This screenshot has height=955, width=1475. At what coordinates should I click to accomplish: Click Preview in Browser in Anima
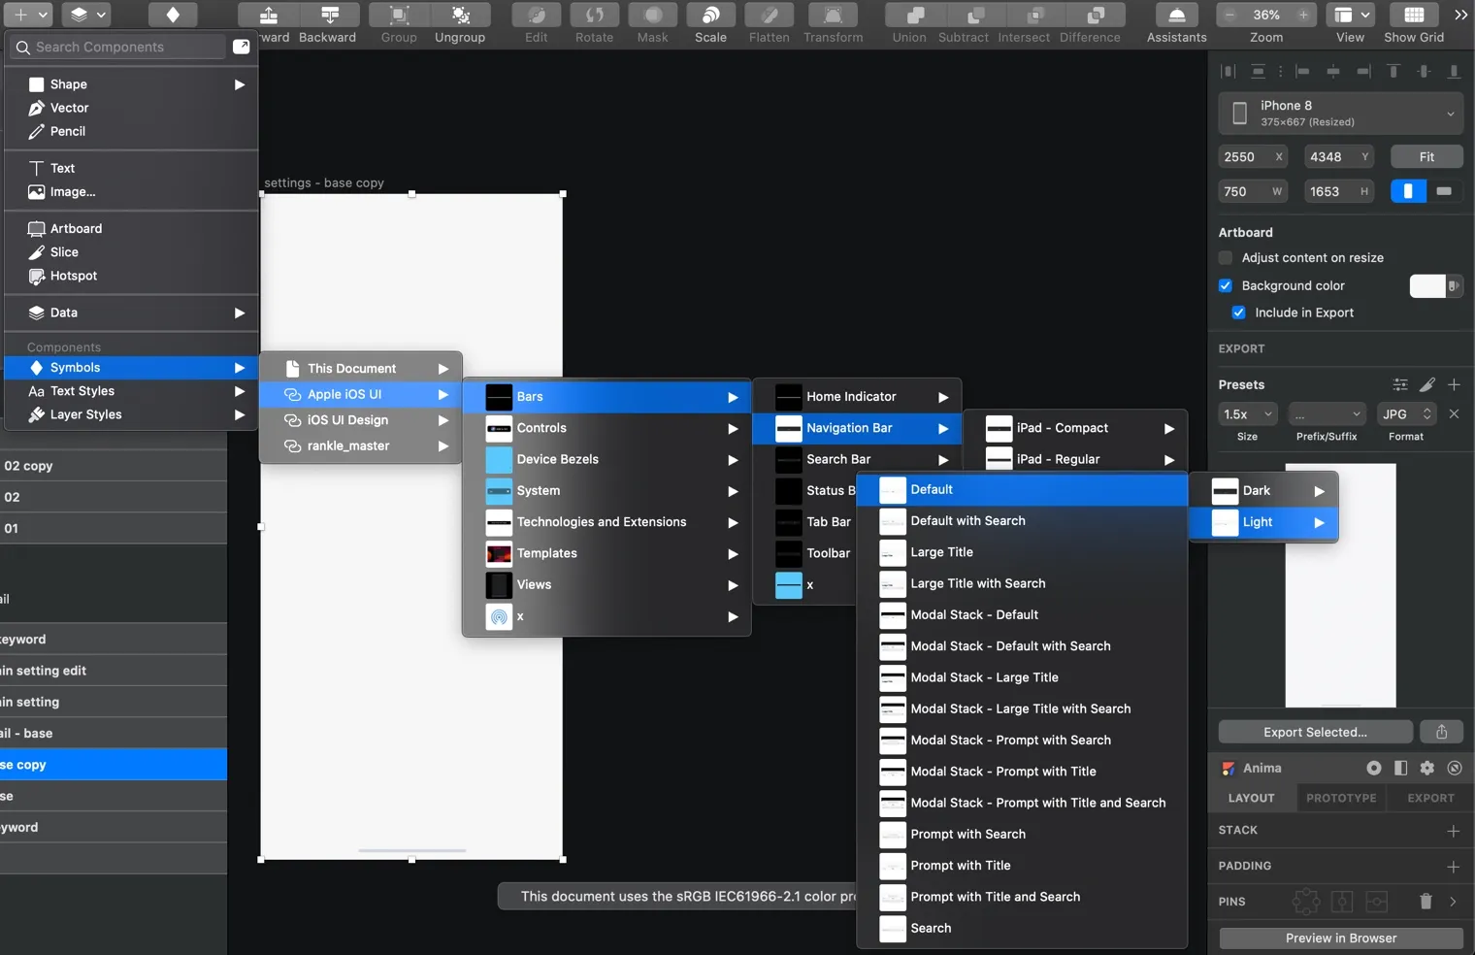[1340, 939]
